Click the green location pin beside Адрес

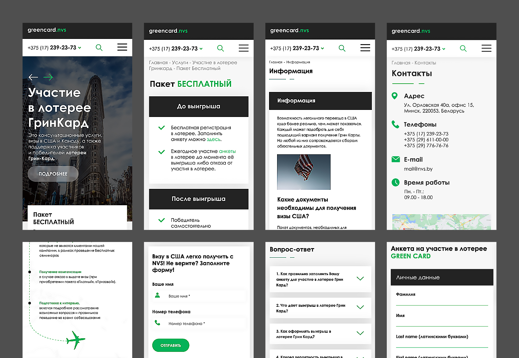click(395, 96)
